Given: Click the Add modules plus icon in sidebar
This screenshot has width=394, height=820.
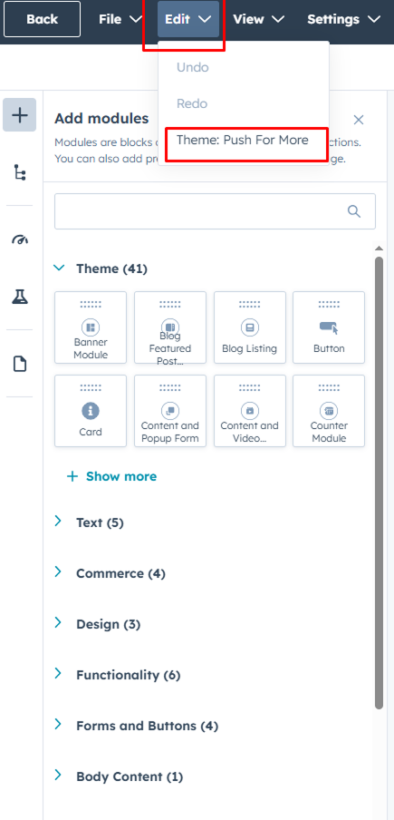Looking at the screenshot, I should (19, 114).
